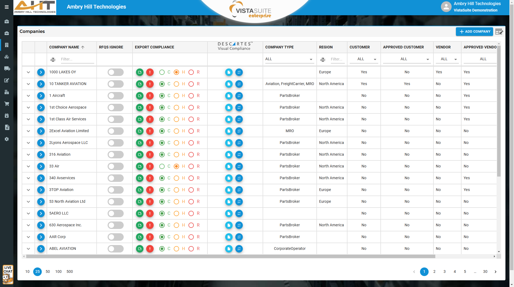Click the red alert icon for 10 TANKER AVIATION
This screenshot has width=514, height=287.
pos(150,84)
